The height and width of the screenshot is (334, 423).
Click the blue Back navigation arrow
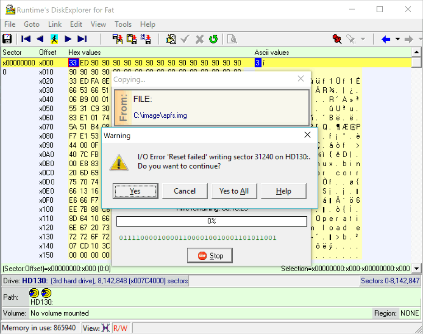385,39
